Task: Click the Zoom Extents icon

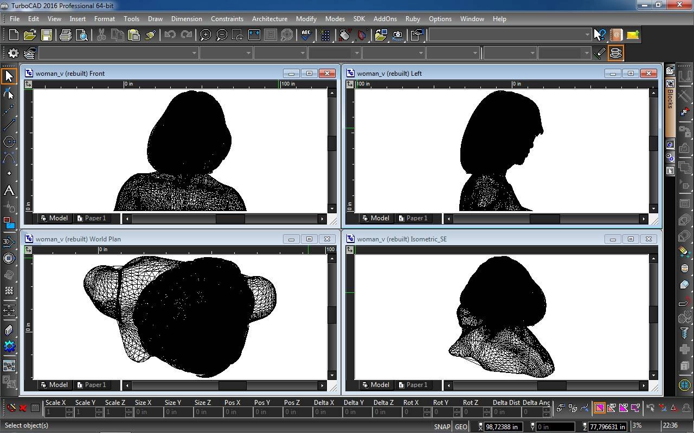Action: coord(254,35)
